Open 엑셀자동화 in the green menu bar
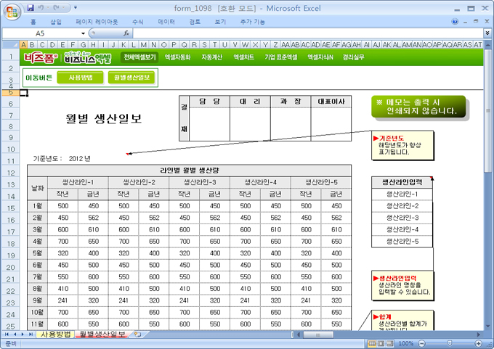 [x=177, y=57]
